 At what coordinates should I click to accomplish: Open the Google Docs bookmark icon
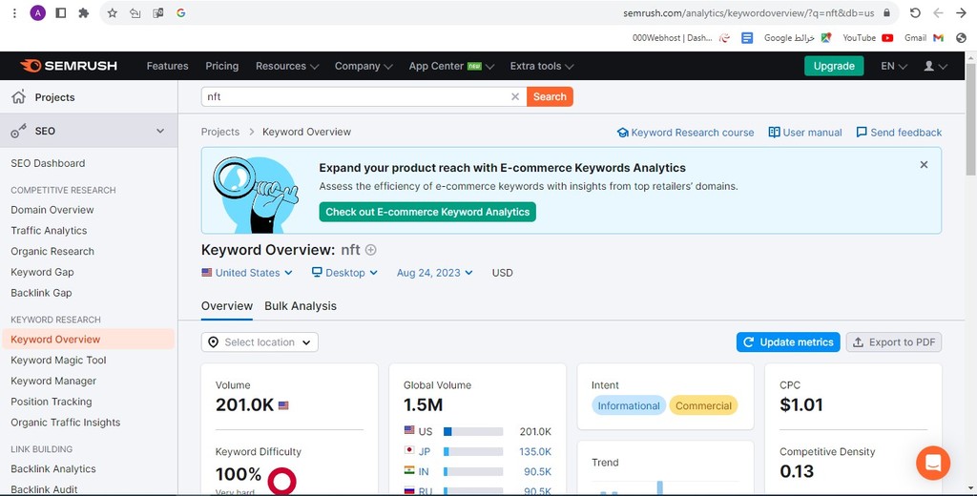(747, 38)
